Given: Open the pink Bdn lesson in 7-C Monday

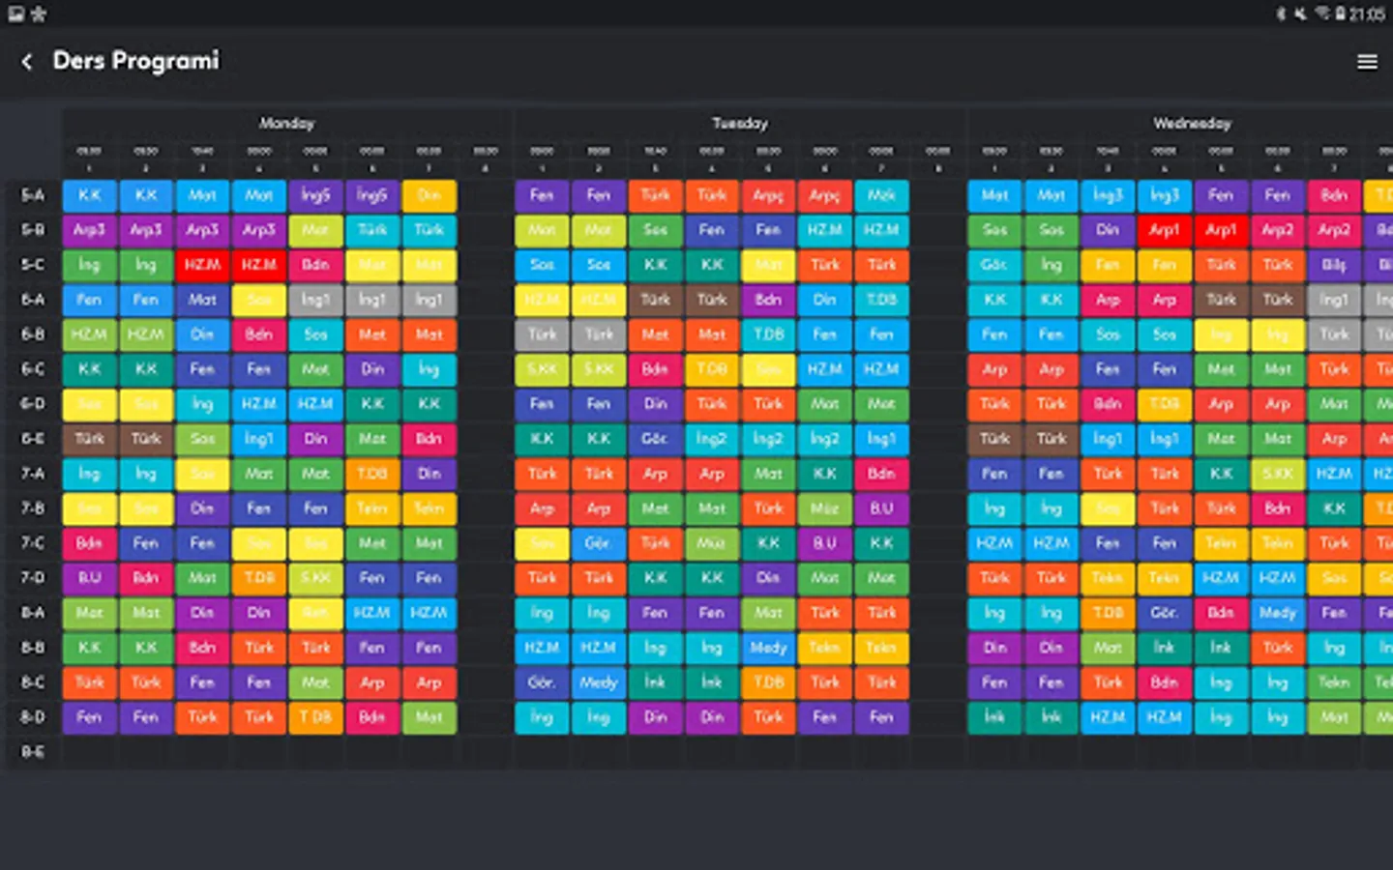Looking at the screenshot, I should (89, 543).
